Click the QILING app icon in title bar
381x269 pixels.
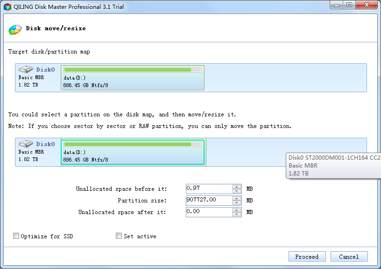click(7, 7)
